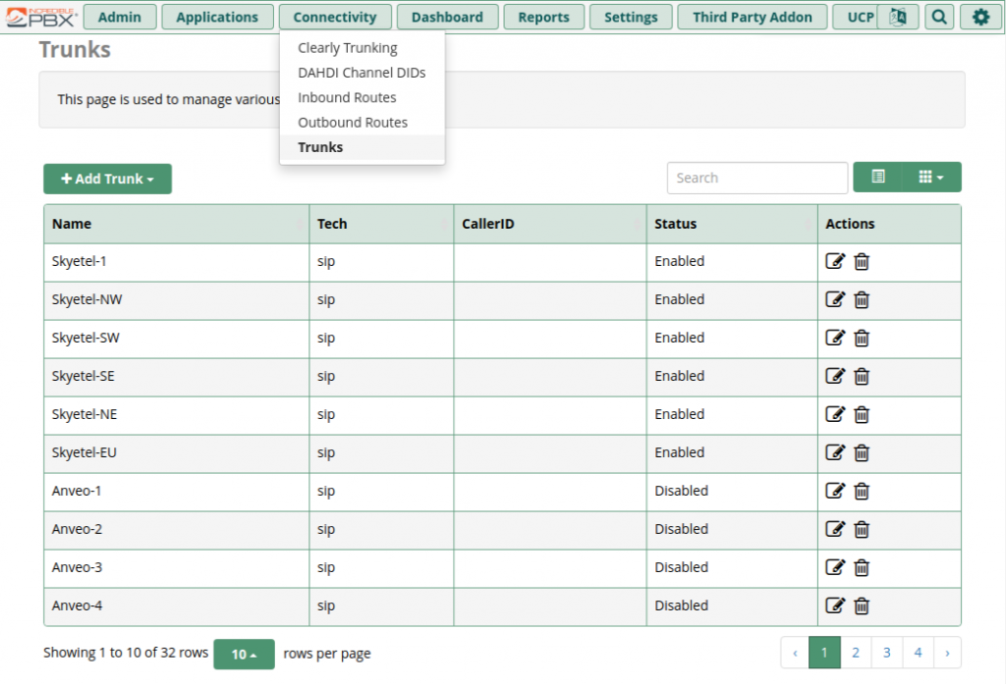Open the Third Party Addon menu

click(752, 17)
